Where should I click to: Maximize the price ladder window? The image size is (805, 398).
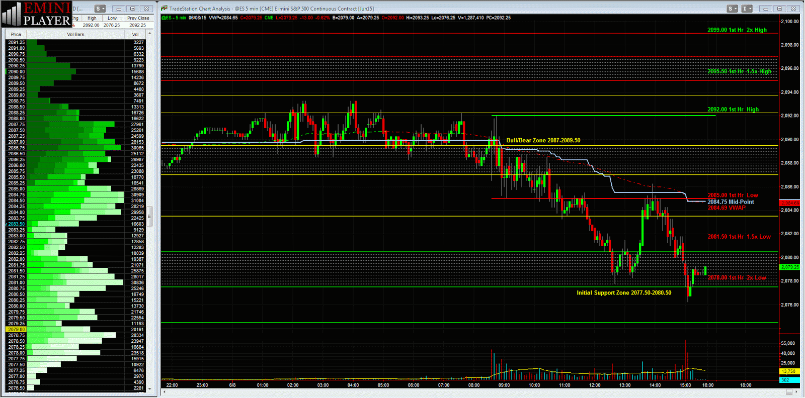pos(133,9)
